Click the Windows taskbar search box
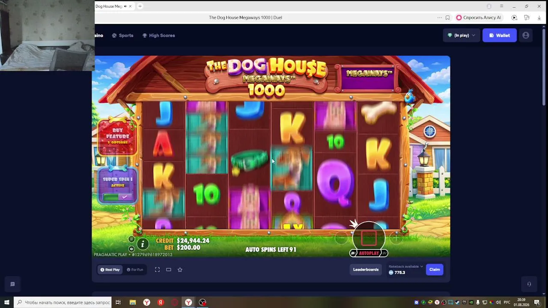Viewport: 548px width, 308px height. (x=63, y=302)
